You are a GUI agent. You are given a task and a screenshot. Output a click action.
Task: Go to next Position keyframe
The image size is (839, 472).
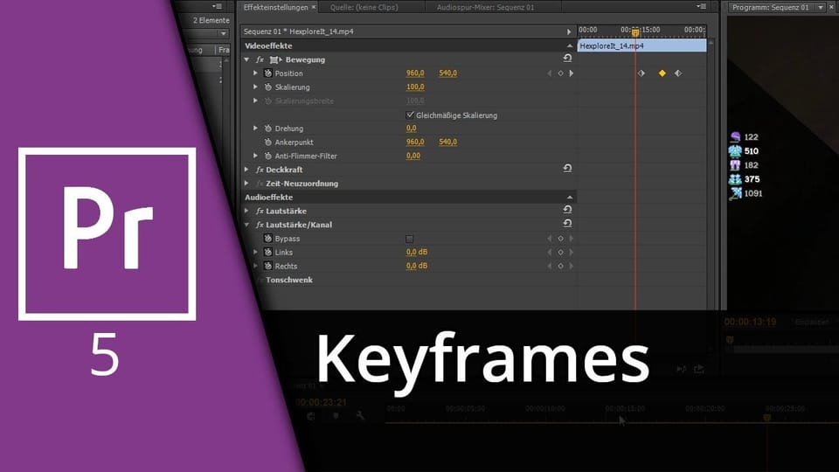572,73
